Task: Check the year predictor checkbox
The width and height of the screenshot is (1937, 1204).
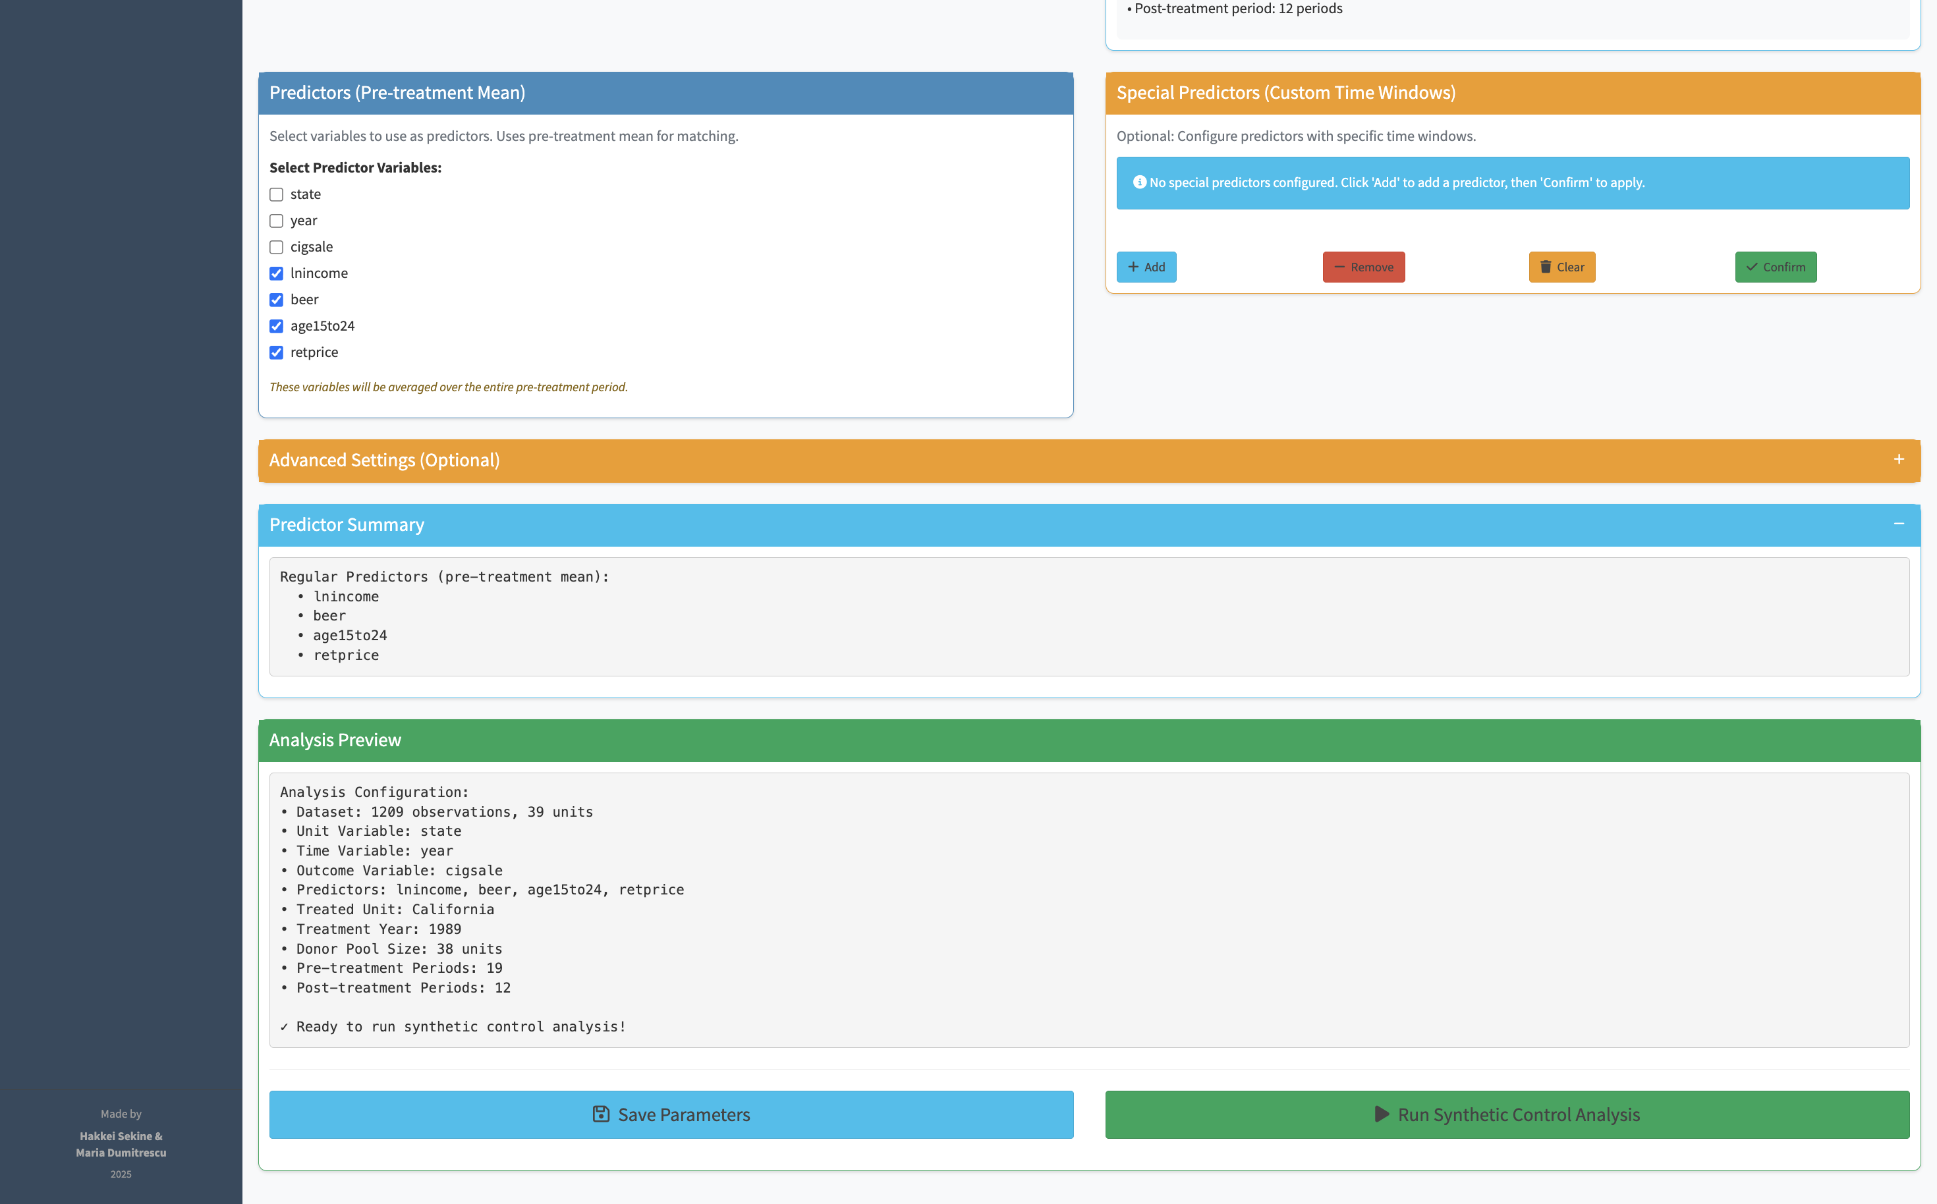Action: click(276, 221)
